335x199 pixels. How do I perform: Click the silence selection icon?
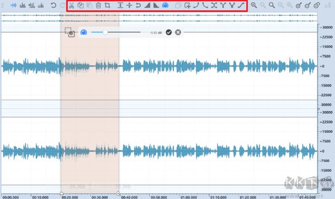pyautogui.click(x=129, y=5)
